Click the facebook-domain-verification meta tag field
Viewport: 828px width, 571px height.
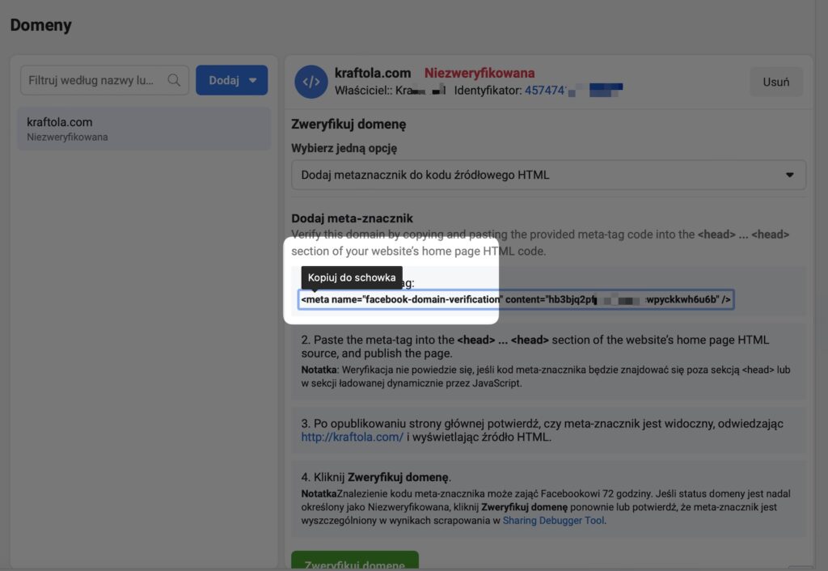point(516,299)
